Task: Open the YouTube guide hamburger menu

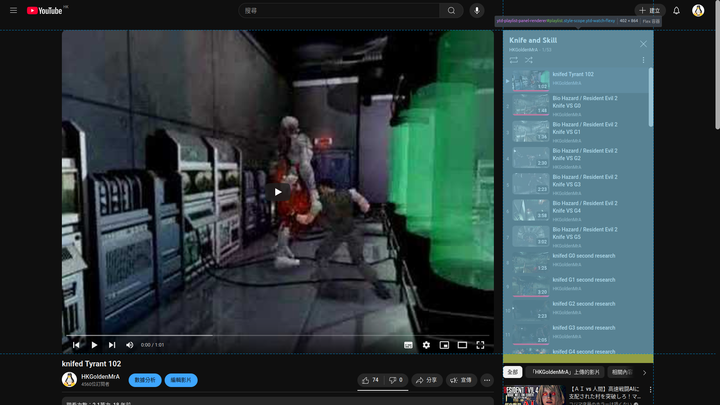Action: (13, 10)
